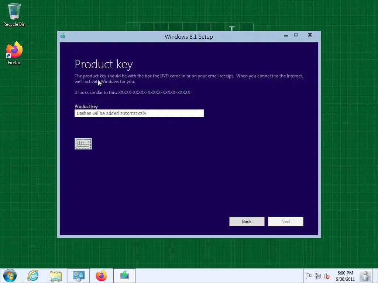Click the Product key heading

(104, 64)
